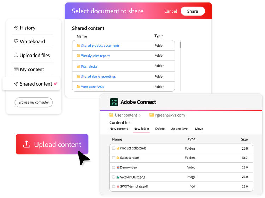The width and height of the screenshot is (265, 198).
Task: Click the Whiteboard icon in sidebar
Action: tap(16, 41)
